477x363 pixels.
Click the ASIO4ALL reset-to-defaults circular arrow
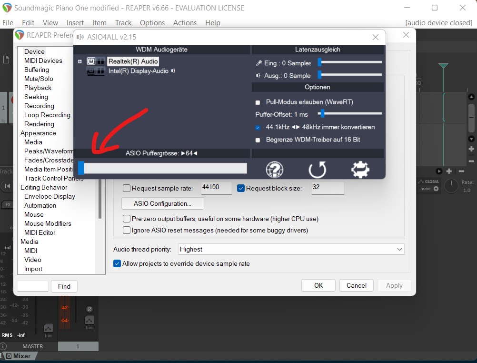[x=318, y=169]
